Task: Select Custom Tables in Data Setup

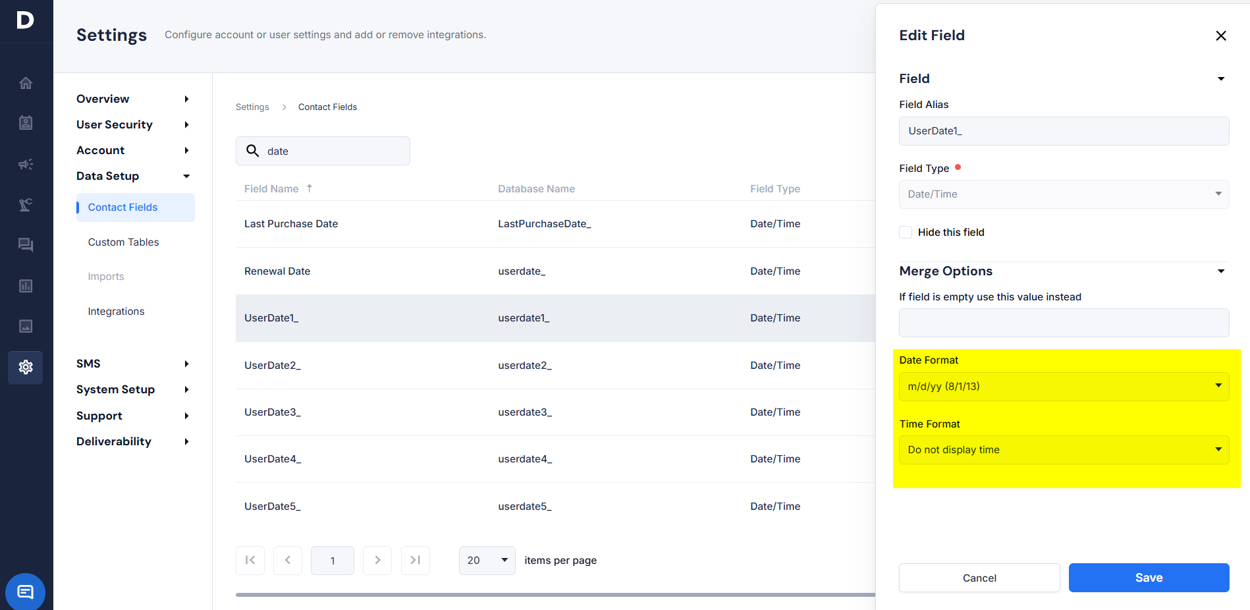Action: coord(123,242)
